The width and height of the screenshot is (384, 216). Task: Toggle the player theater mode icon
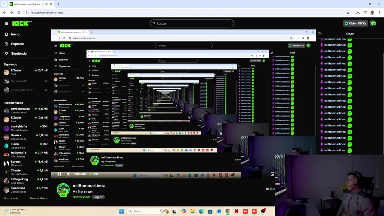tap(272, 174)
